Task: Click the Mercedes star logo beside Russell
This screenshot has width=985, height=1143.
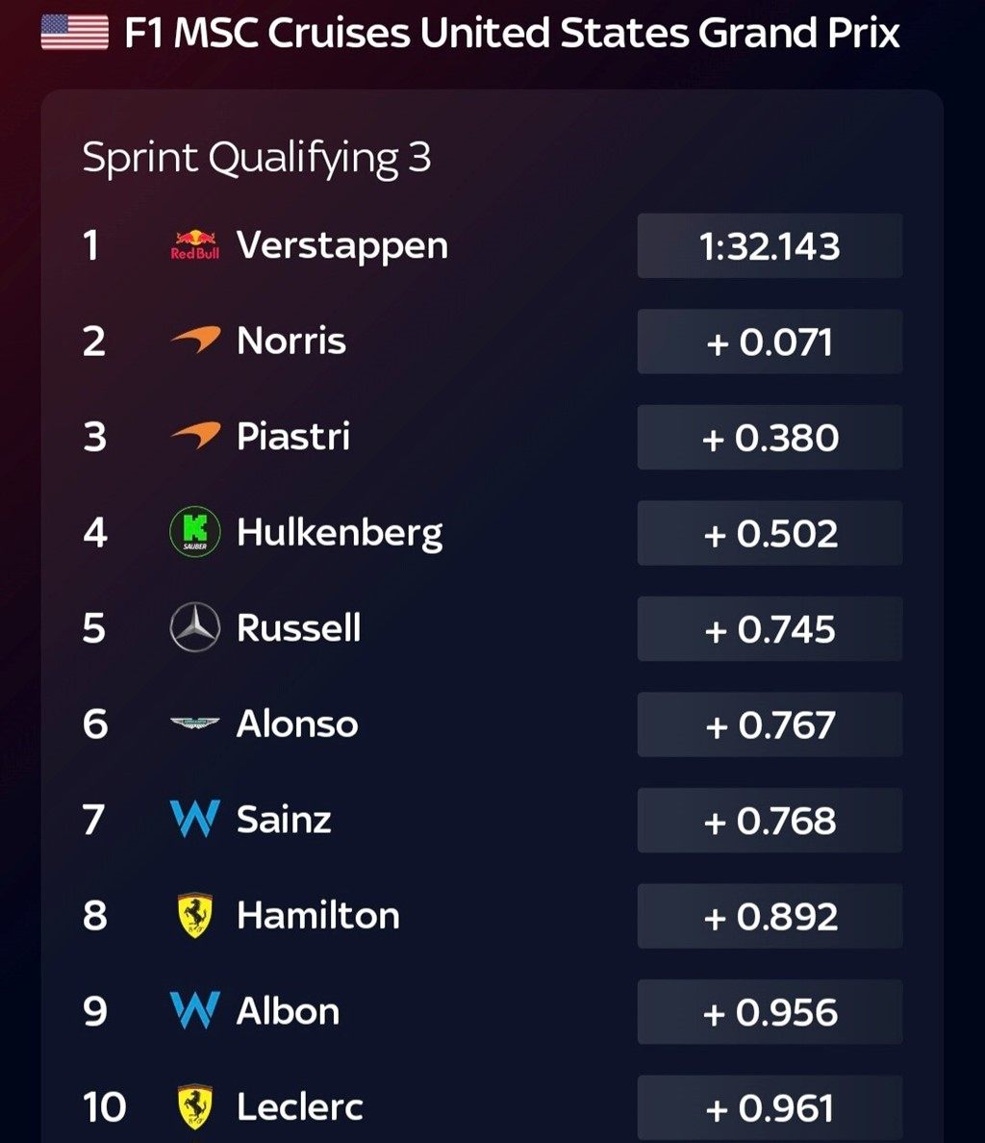Action: click(x=195, y=628)
